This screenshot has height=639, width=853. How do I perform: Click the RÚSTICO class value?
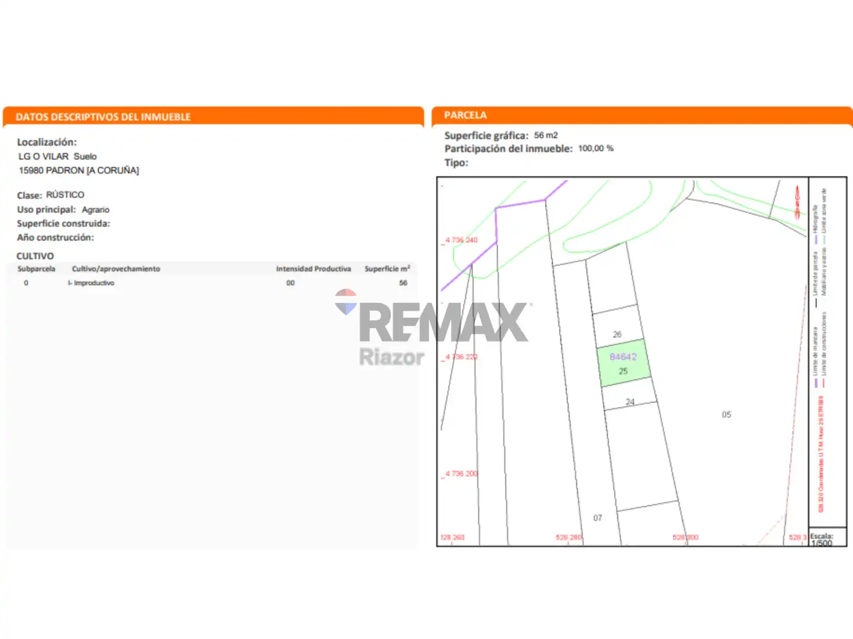65,195
